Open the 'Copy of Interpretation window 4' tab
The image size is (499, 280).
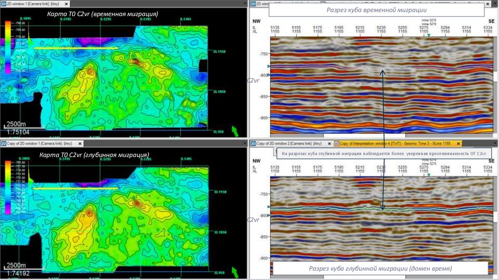click(x=398, y=144)
